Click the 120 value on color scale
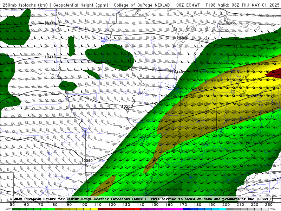Screen dimensions: 281x211 click(112, 205)
